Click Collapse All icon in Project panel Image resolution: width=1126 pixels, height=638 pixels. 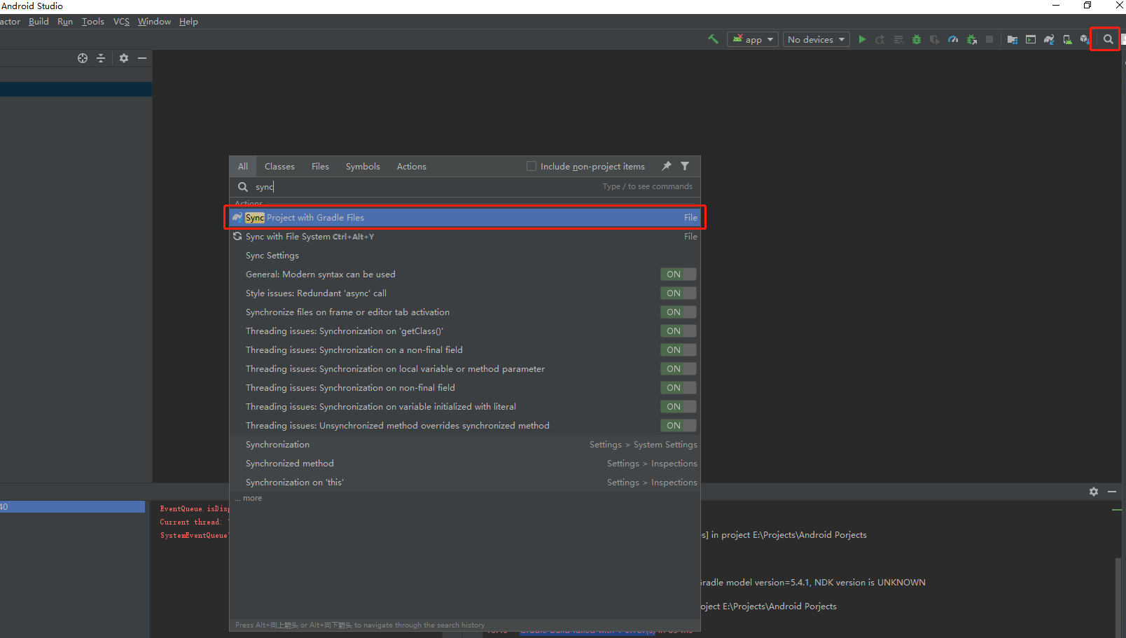[101, 58]
